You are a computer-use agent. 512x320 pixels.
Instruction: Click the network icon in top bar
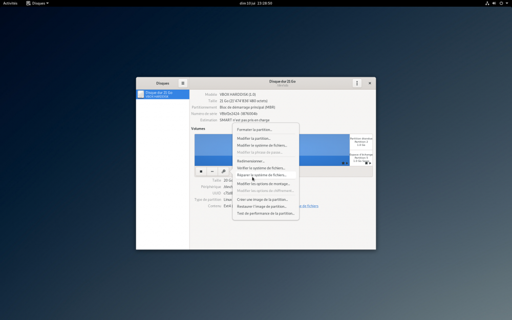pyautogui.click(x=486, y=3)
